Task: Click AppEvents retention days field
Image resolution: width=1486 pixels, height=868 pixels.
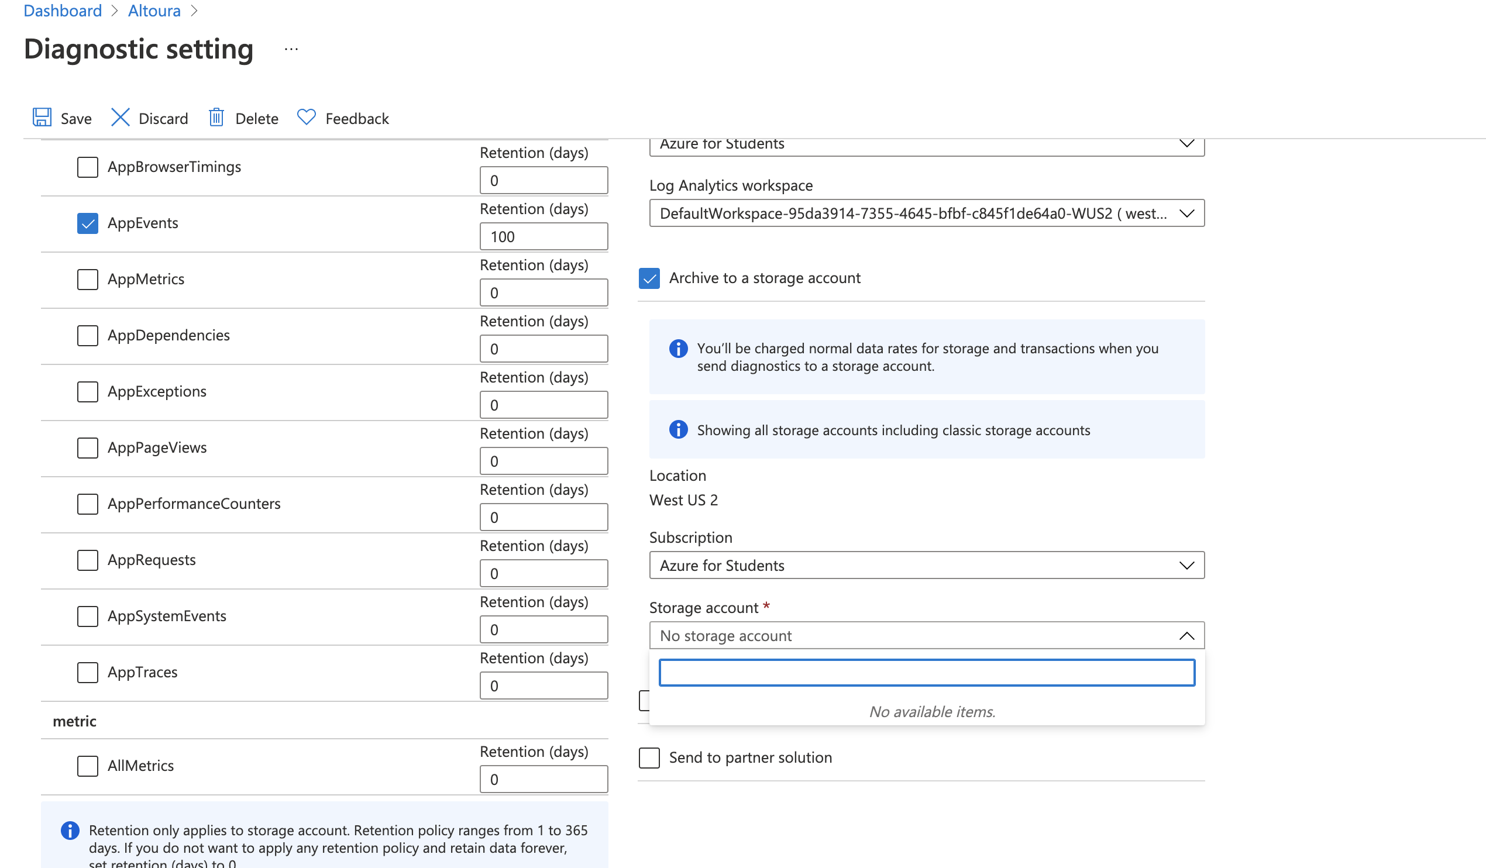Action: click(543, 237)
